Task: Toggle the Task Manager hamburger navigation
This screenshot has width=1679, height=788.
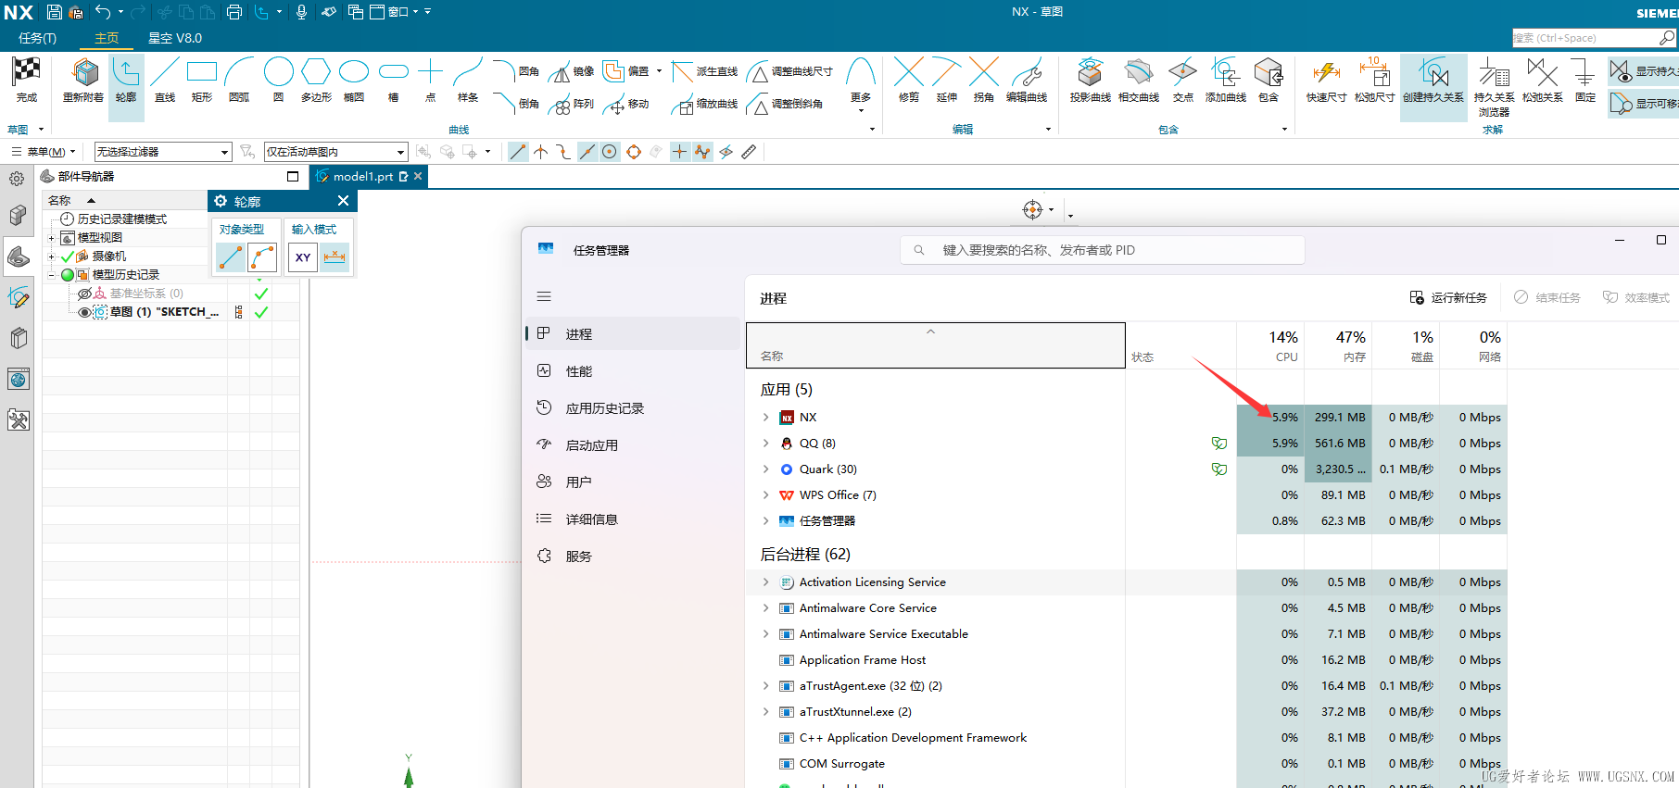Action: pos(544,297)
